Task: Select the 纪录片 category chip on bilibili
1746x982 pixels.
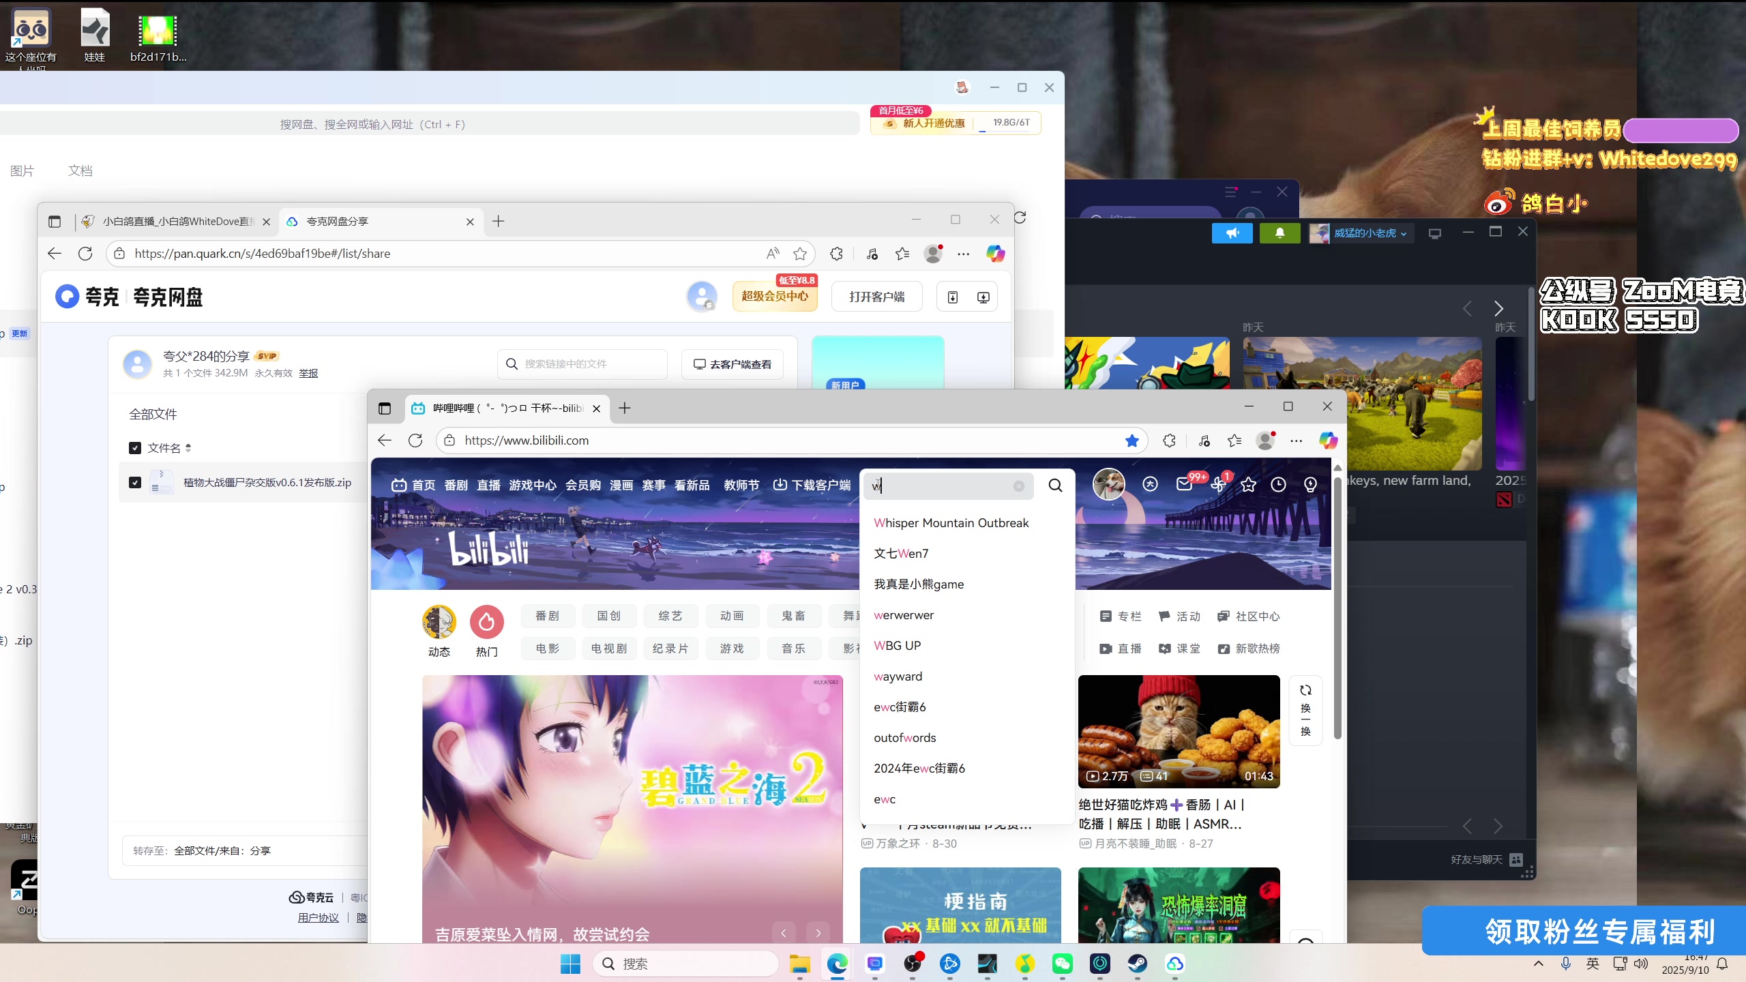Action: (x=670, y=649)
